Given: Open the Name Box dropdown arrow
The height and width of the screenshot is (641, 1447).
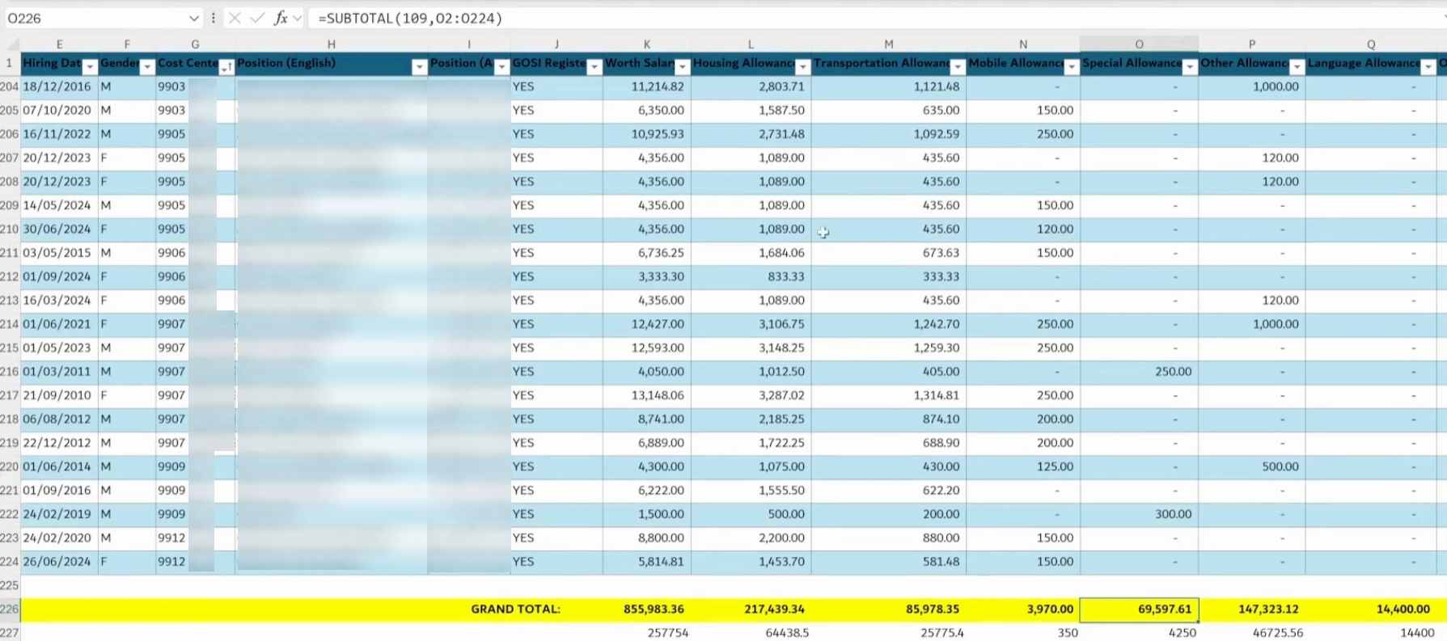Looking at the screenshot, I should [x=193, y=18].
